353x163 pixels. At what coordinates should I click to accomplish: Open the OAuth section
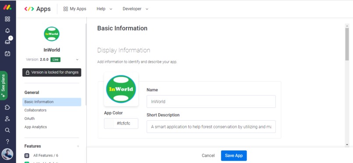[29, 119]
